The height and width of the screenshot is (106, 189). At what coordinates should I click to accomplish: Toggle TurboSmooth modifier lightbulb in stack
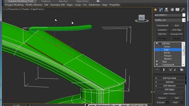click(x=157, y=65)
